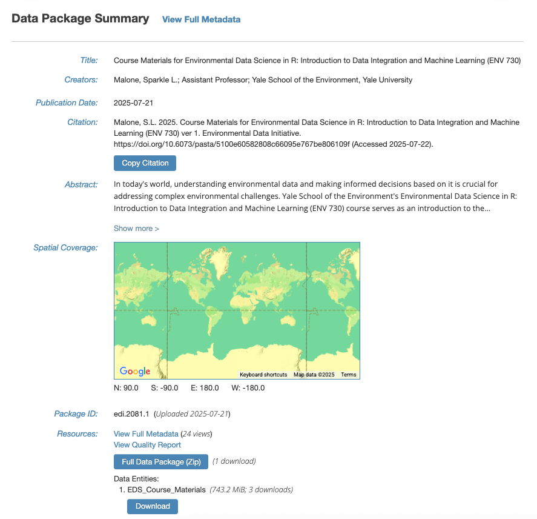Viewport: 537px width, 519px height.
Task: Open View Full Metadata under Resources
Action: pos(146,434)
